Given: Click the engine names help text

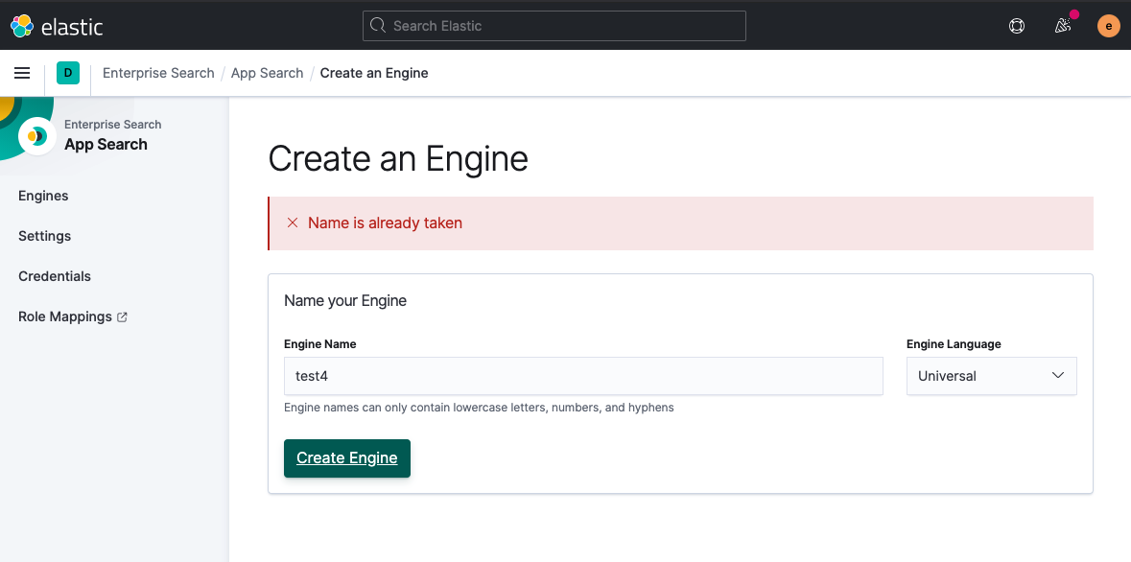Looking at the screenshot, I should pos(479,408).
